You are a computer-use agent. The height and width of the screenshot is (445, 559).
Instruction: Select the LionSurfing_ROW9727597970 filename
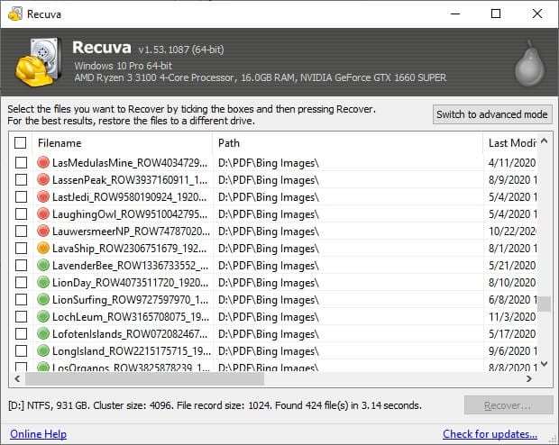click(x=130, y=300)
